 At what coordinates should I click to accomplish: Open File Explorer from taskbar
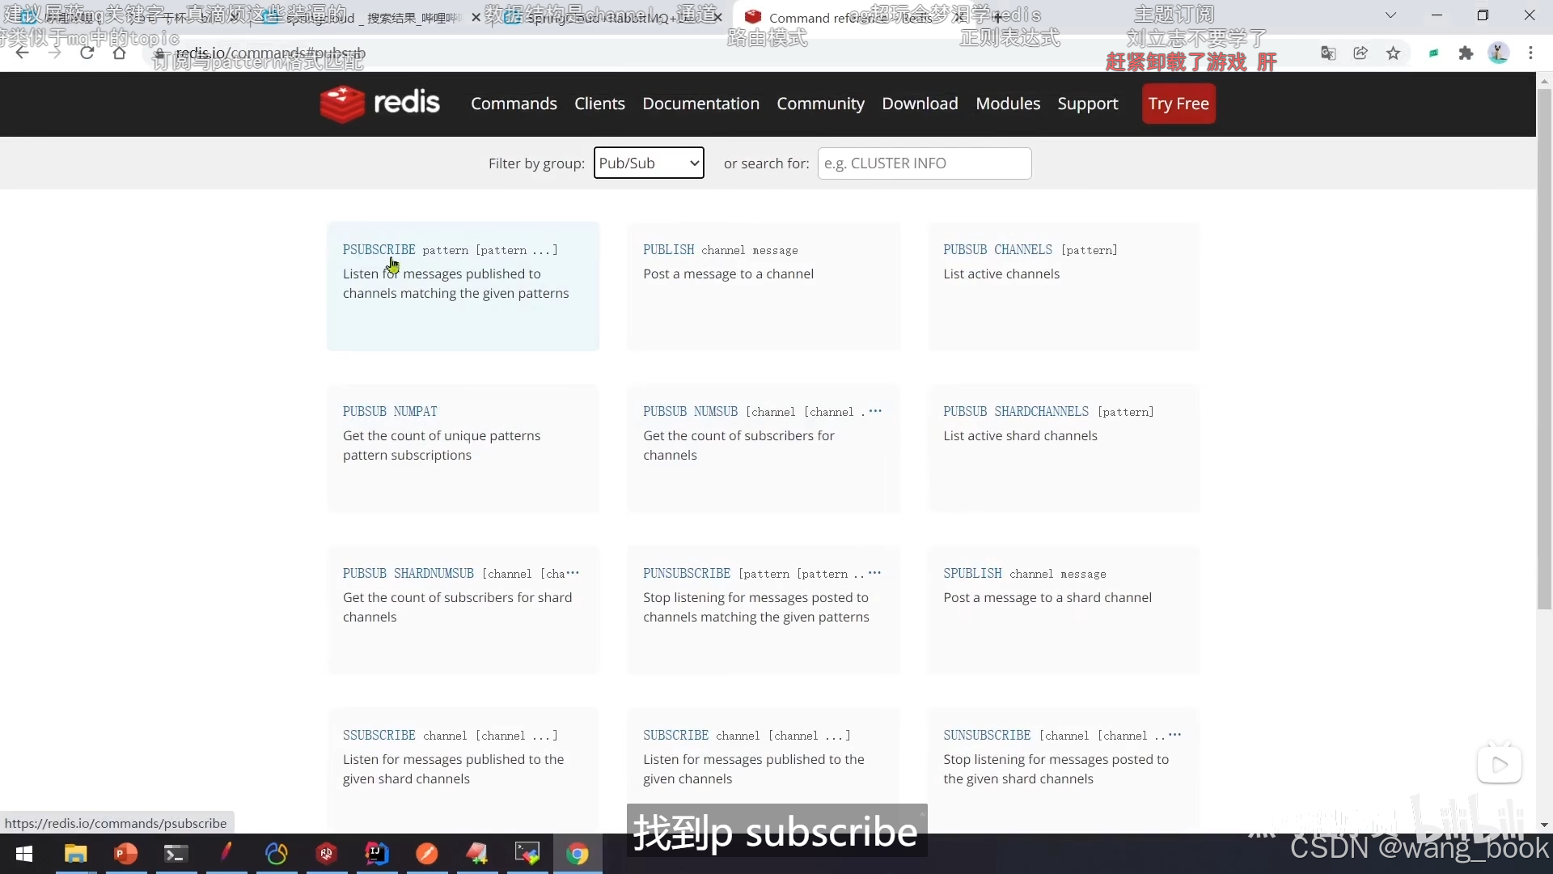point(75,854)
